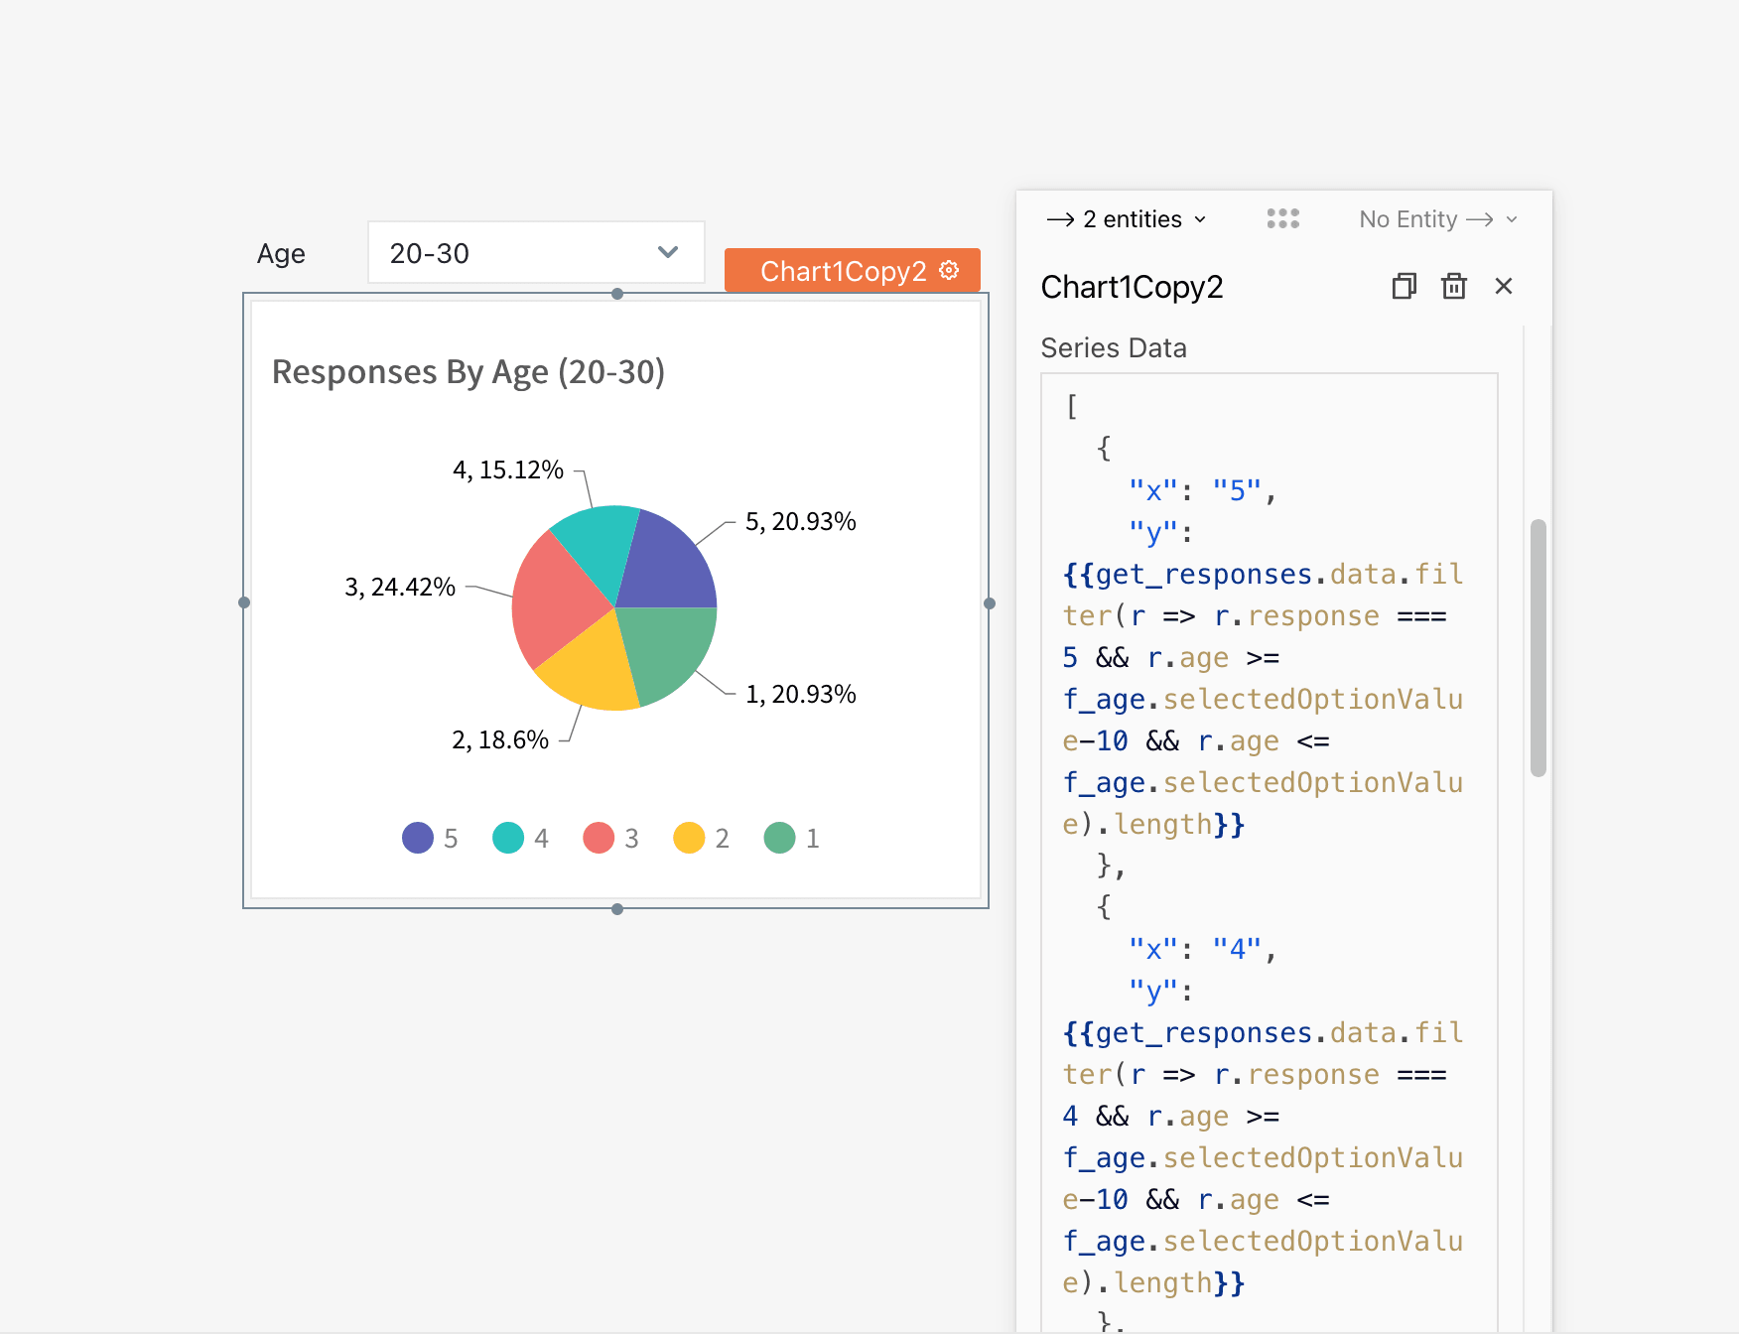This screenshot has height=1334, width=1739.
Task: Toggle legend series 3 red dot
Action: [599, 838]
